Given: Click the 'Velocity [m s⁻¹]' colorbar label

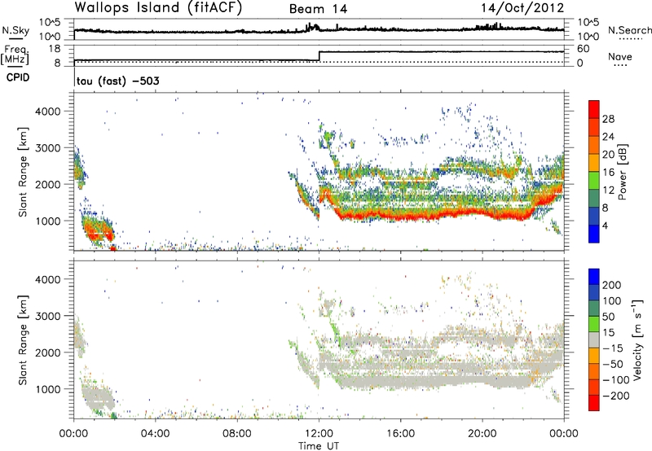Looking at the screenshot, I should (x=637, y=340).
